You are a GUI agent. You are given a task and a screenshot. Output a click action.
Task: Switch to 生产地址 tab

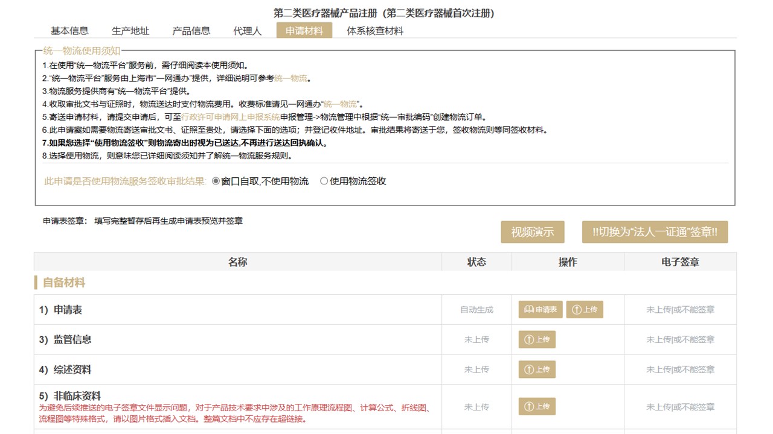click(130, 31)
